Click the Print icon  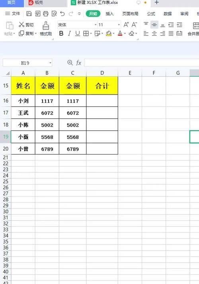click(46, 14)
